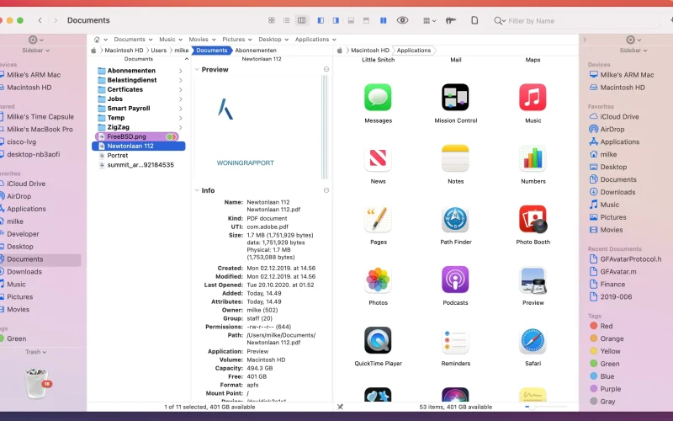Screen dimensions: 673x421
Task: Toggle the top shelf panel
Action: [x=366, y=20]
